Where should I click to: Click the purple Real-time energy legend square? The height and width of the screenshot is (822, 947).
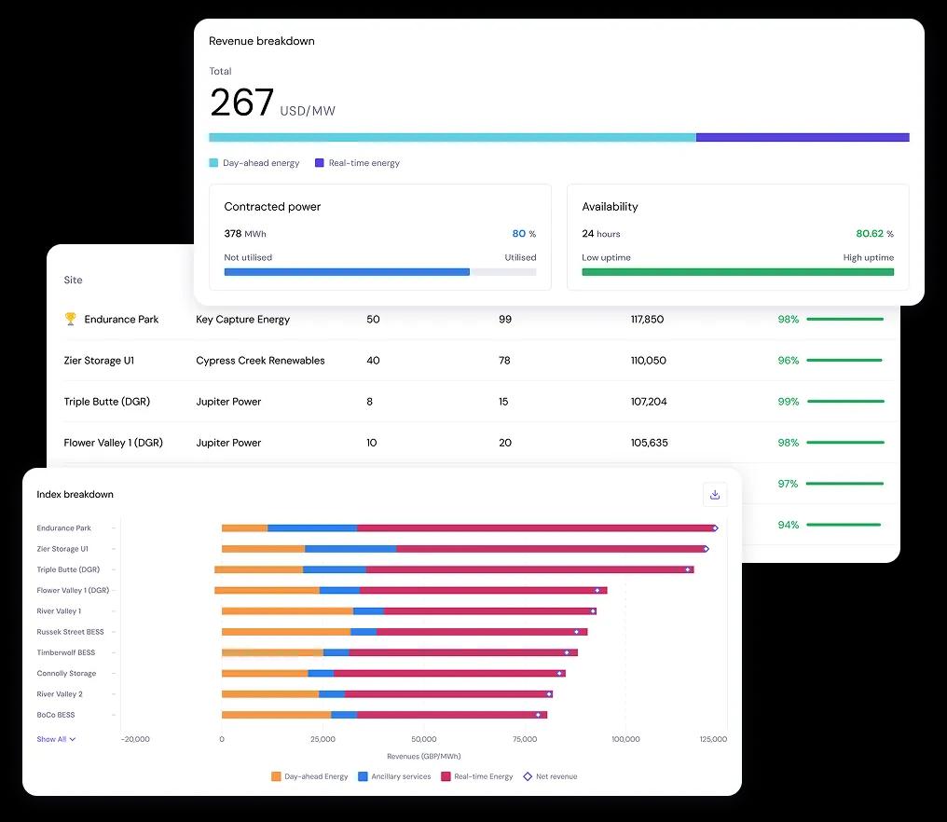(320, 163)
